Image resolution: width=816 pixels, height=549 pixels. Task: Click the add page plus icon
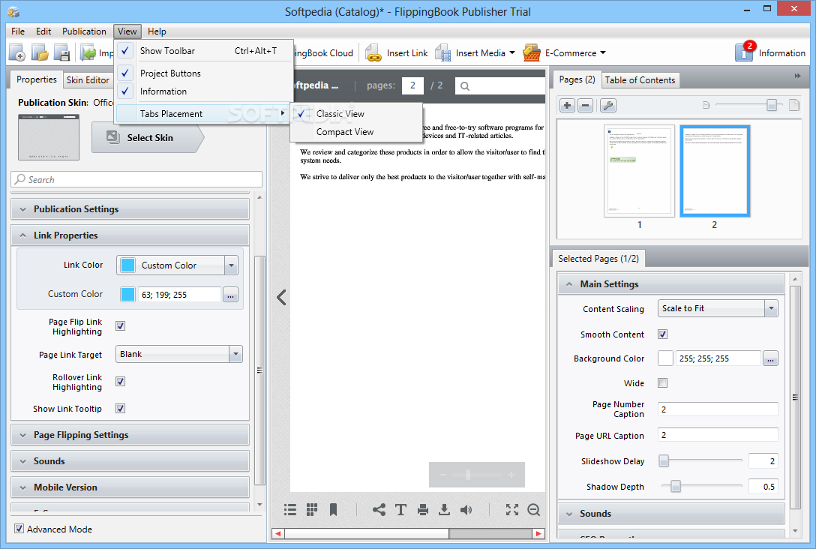click(567, 106)
